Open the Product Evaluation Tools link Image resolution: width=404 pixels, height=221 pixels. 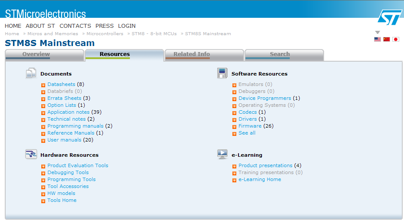tap(78, 165)
